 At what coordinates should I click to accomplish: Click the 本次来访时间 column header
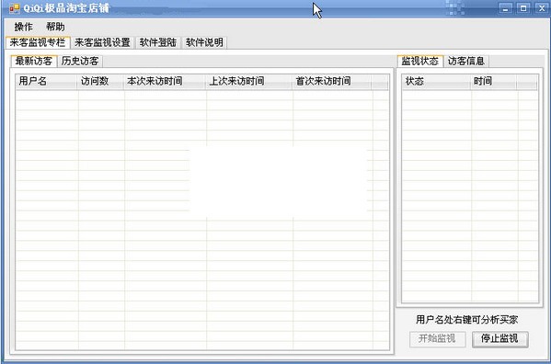[x=165, y=82]
